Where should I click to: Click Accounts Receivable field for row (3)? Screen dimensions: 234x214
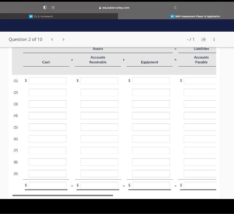coord(99,104)
